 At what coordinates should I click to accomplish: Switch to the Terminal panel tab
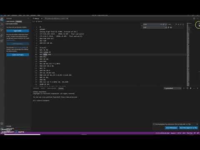61,88
